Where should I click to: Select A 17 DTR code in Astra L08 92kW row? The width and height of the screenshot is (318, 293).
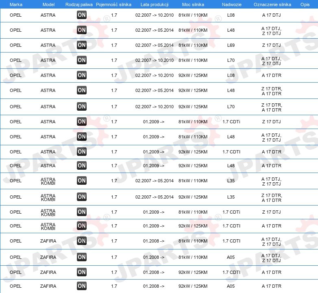click(x=271, y=75)
